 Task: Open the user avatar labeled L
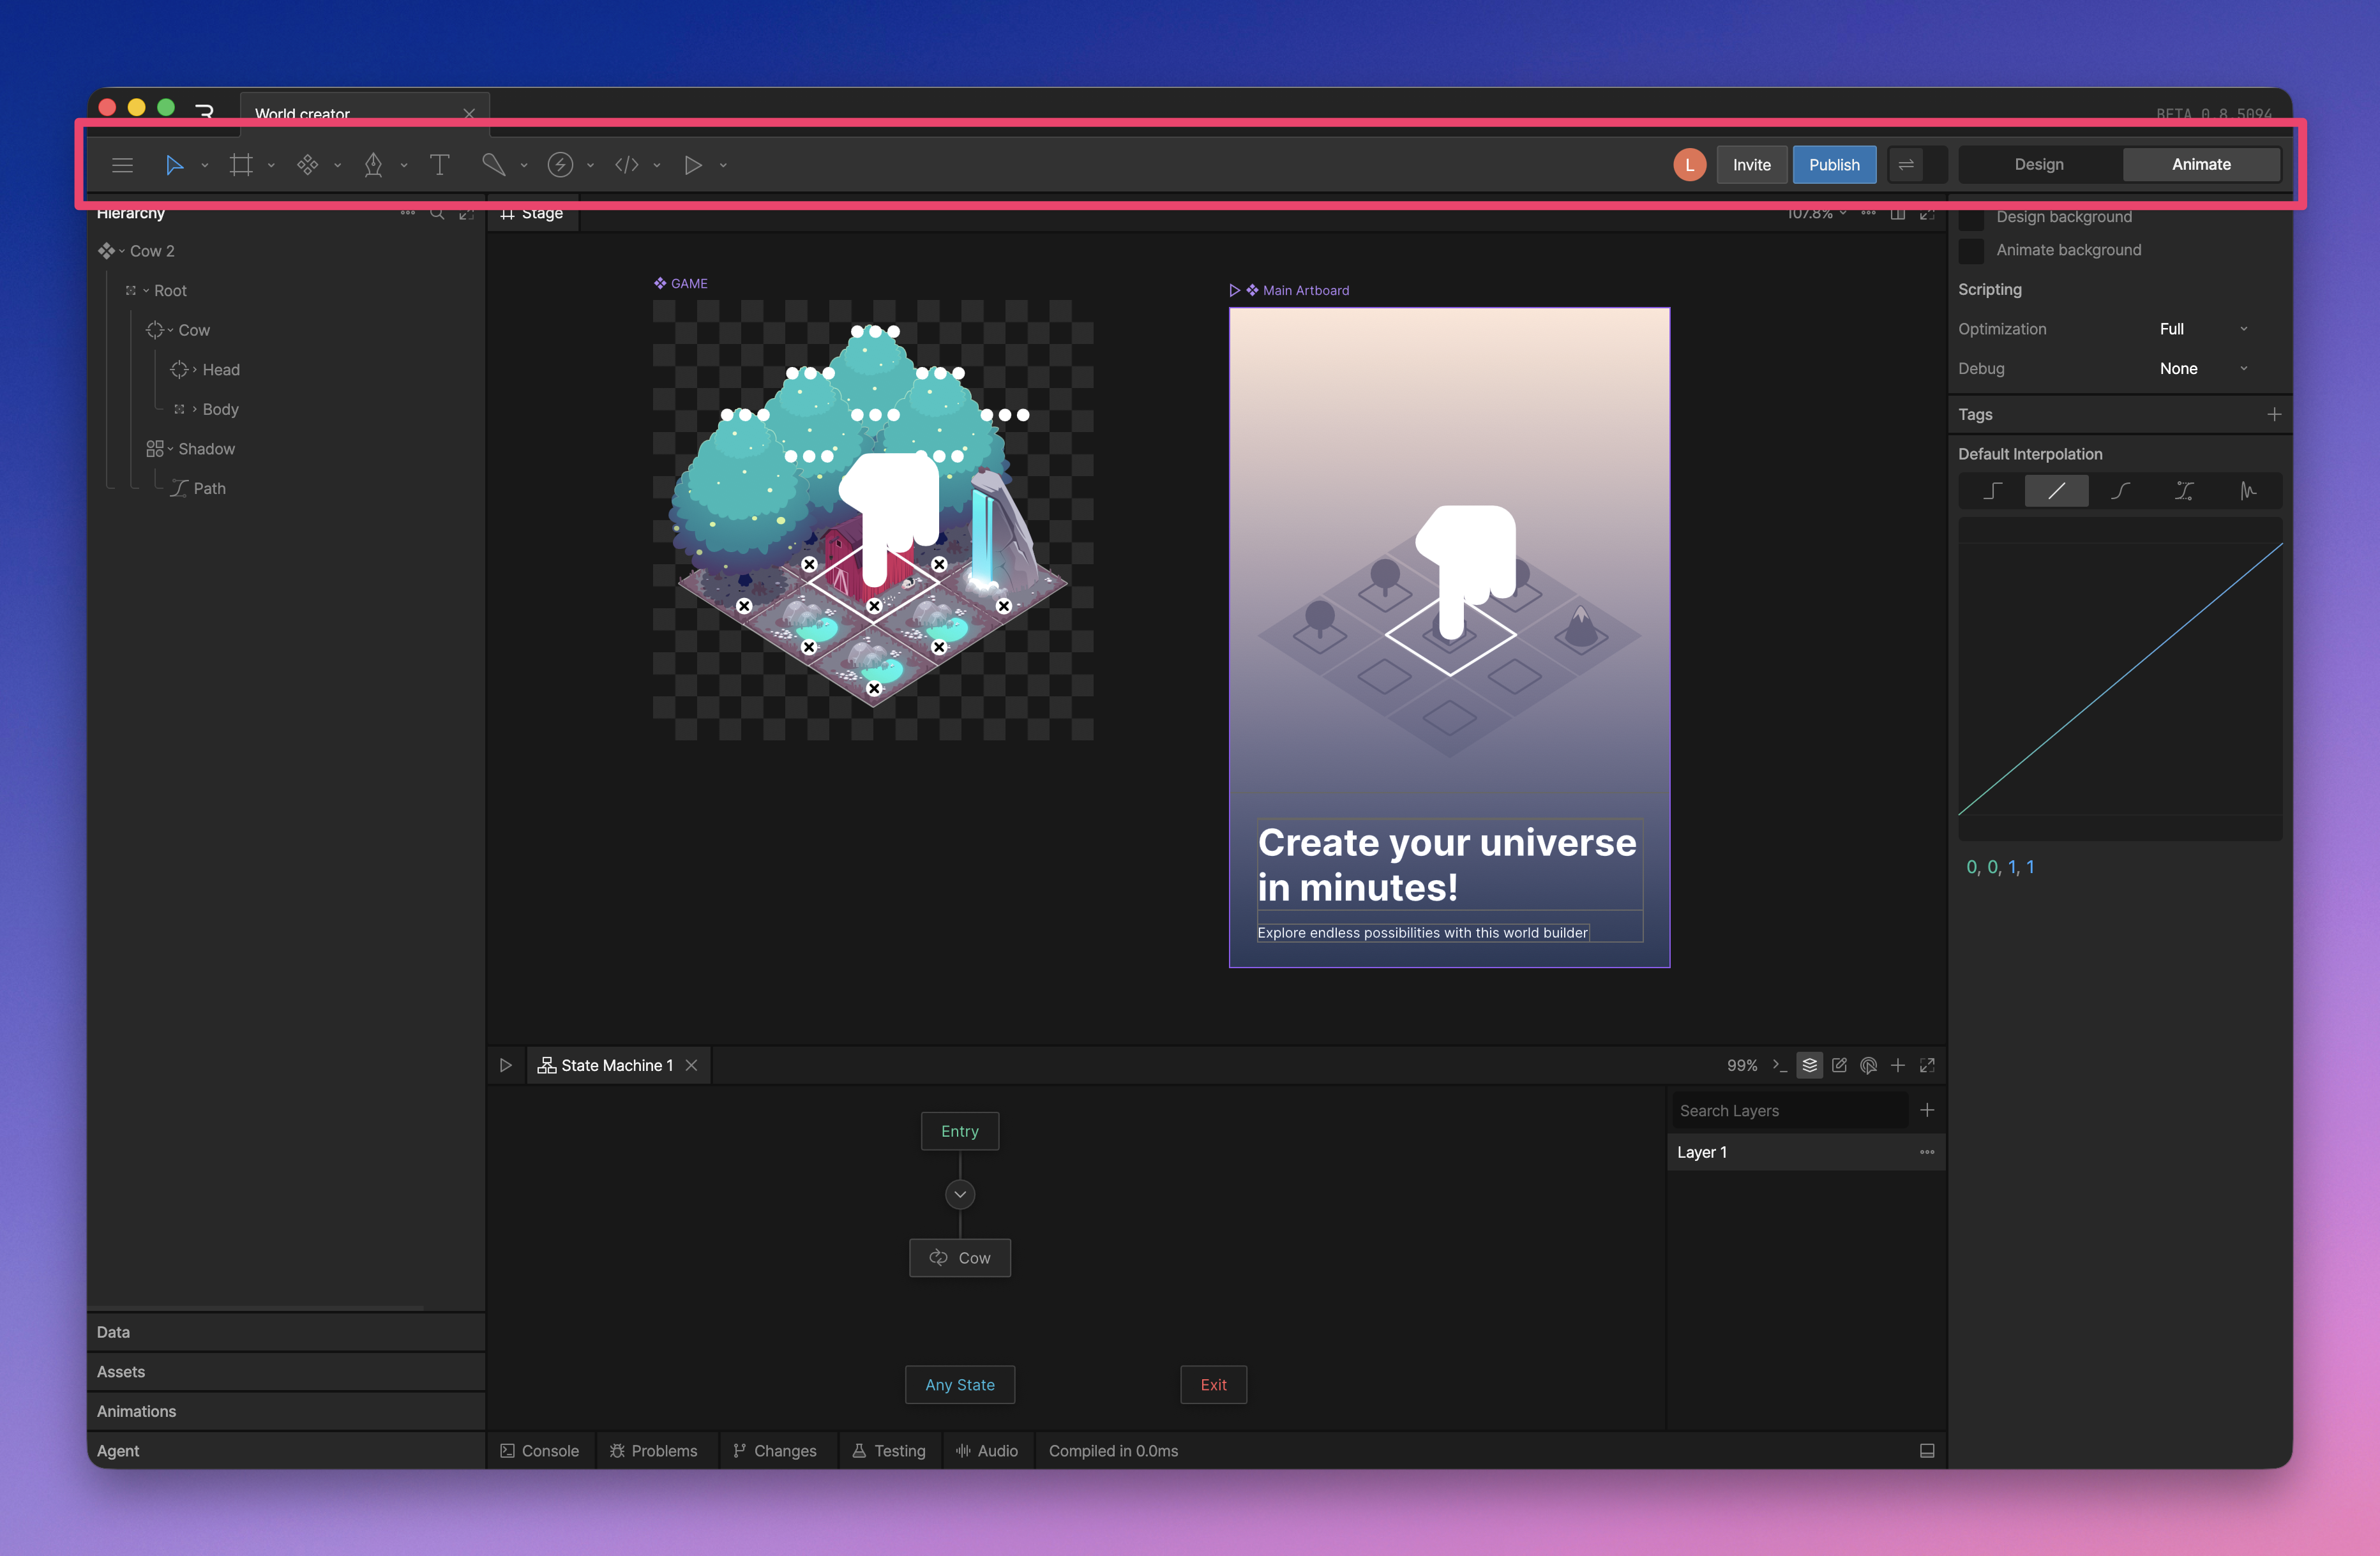[x=1689, y=165]
